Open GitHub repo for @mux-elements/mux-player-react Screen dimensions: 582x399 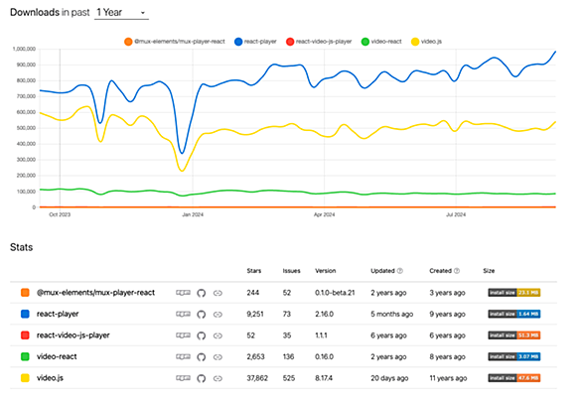[202, 293]
